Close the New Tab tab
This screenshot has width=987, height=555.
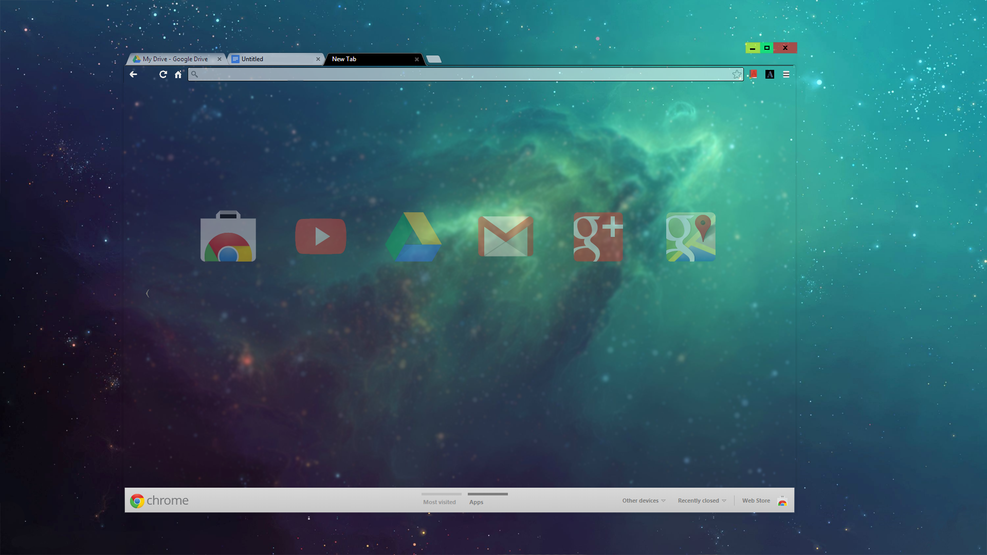[417, 59]
